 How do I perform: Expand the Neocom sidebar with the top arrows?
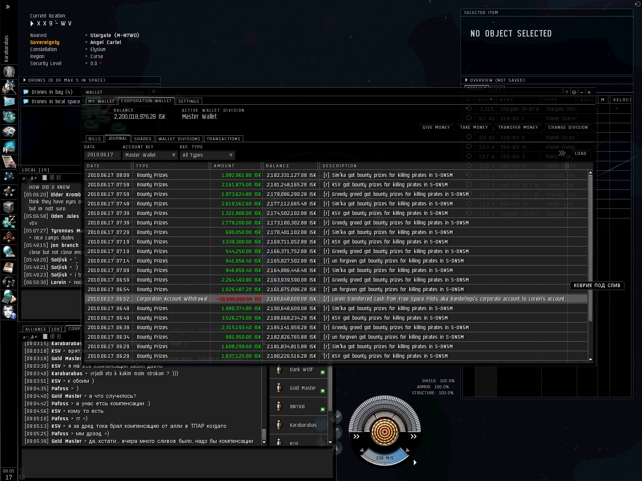pyautogui.click(x=8, y=7)
